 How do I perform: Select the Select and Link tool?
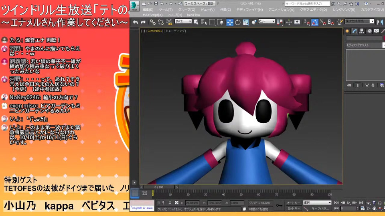[153, 22]
